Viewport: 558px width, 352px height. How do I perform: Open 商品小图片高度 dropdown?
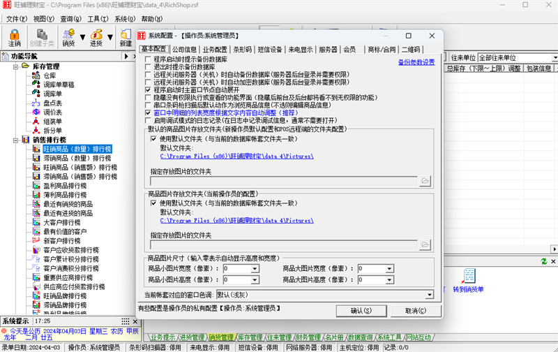click(x=255, y=280)
